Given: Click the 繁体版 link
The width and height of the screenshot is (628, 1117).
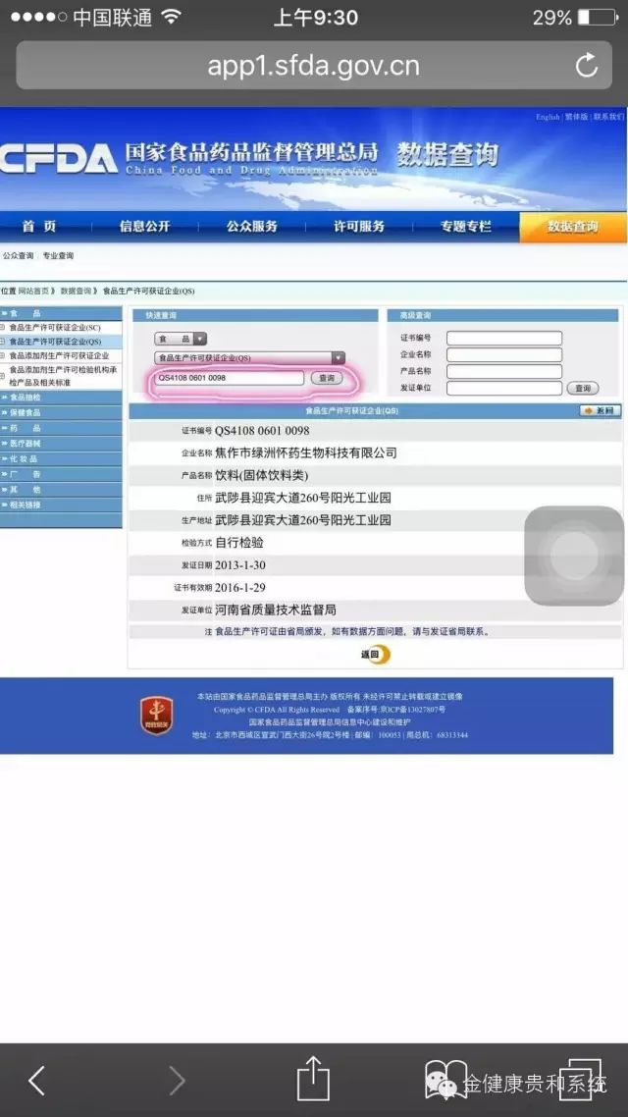Looking at the screenshot, I should point(576,117).
